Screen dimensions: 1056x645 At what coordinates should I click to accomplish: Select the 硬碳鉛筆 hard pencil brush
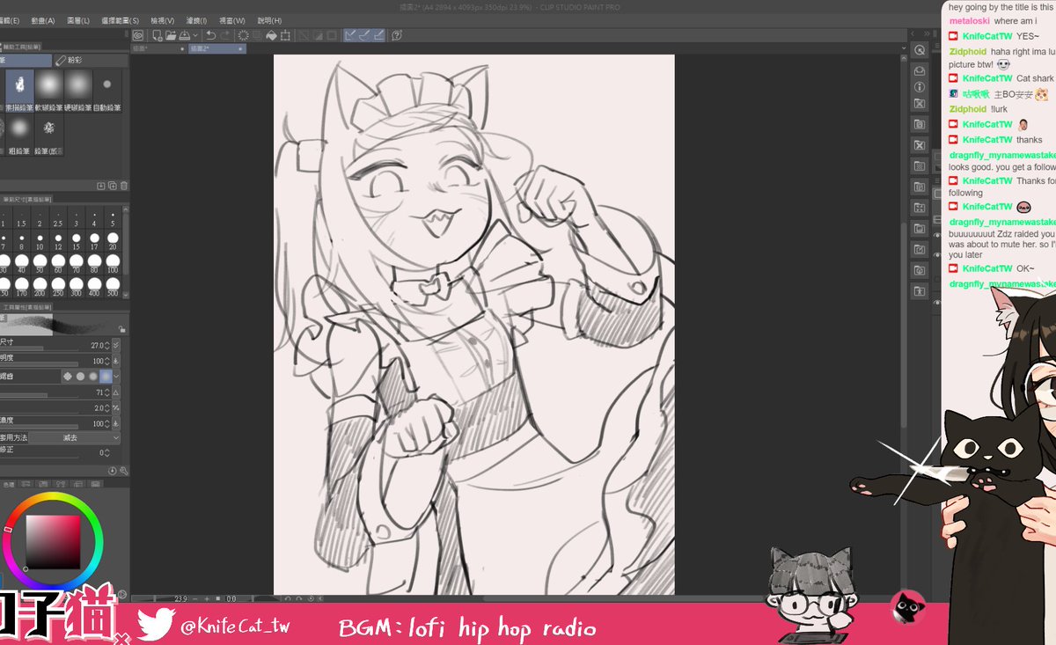[x=78, y=91]
